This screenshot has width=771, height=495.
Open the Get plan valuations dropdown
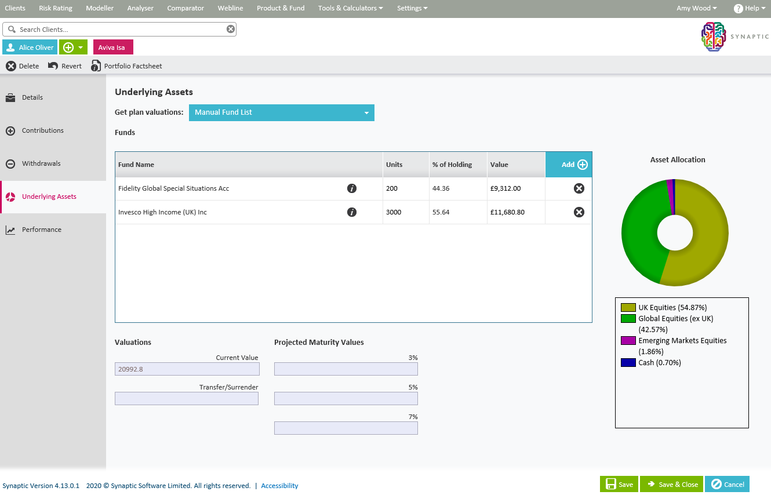tap(282, 112)
